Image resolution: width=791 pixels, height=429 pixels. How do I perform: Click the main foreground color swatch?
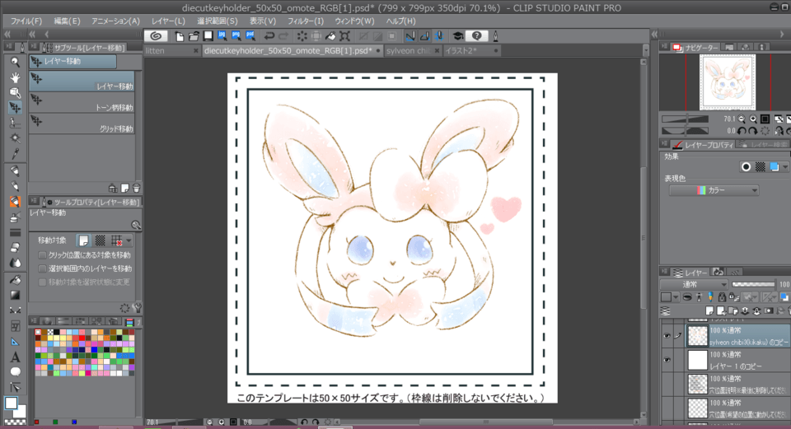click(12, 403)
